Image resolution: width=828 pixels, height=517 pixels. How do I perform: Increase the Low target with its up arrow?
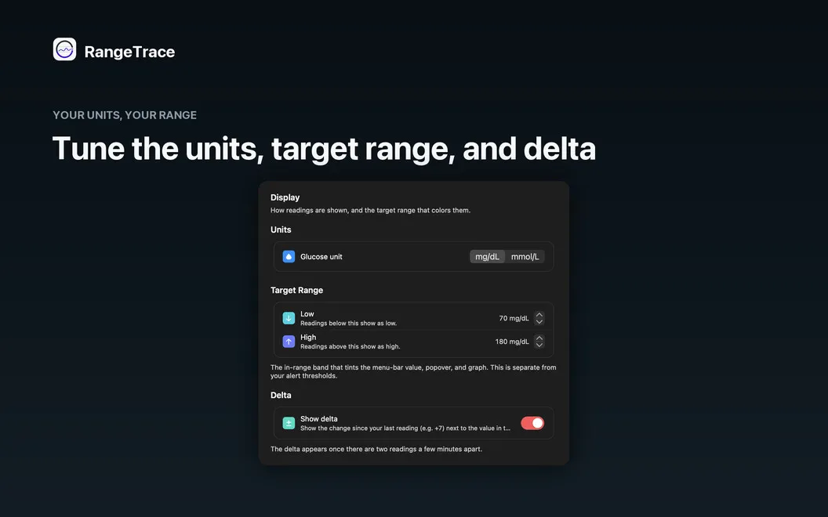coord(539,314)
